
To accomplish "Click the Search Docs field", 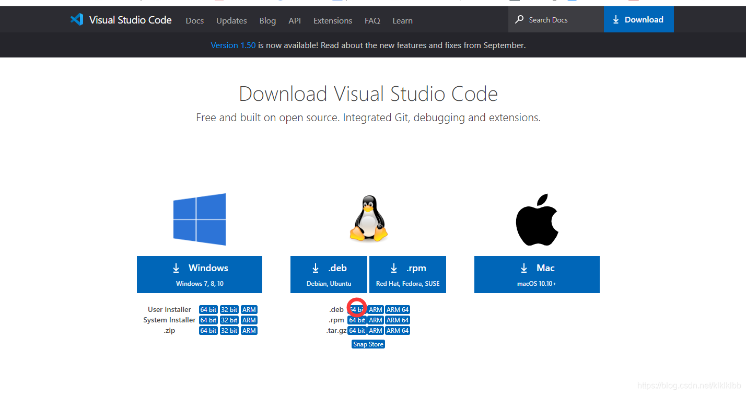I will coord(556,20).
